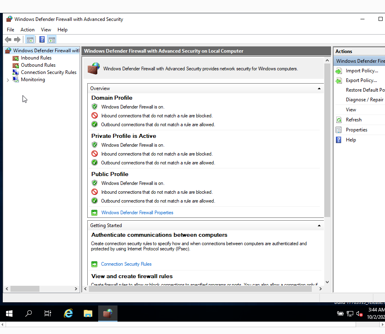Select Inbound Rules in the tree
This screenshot has height=334, width=385.
(36, 58)
